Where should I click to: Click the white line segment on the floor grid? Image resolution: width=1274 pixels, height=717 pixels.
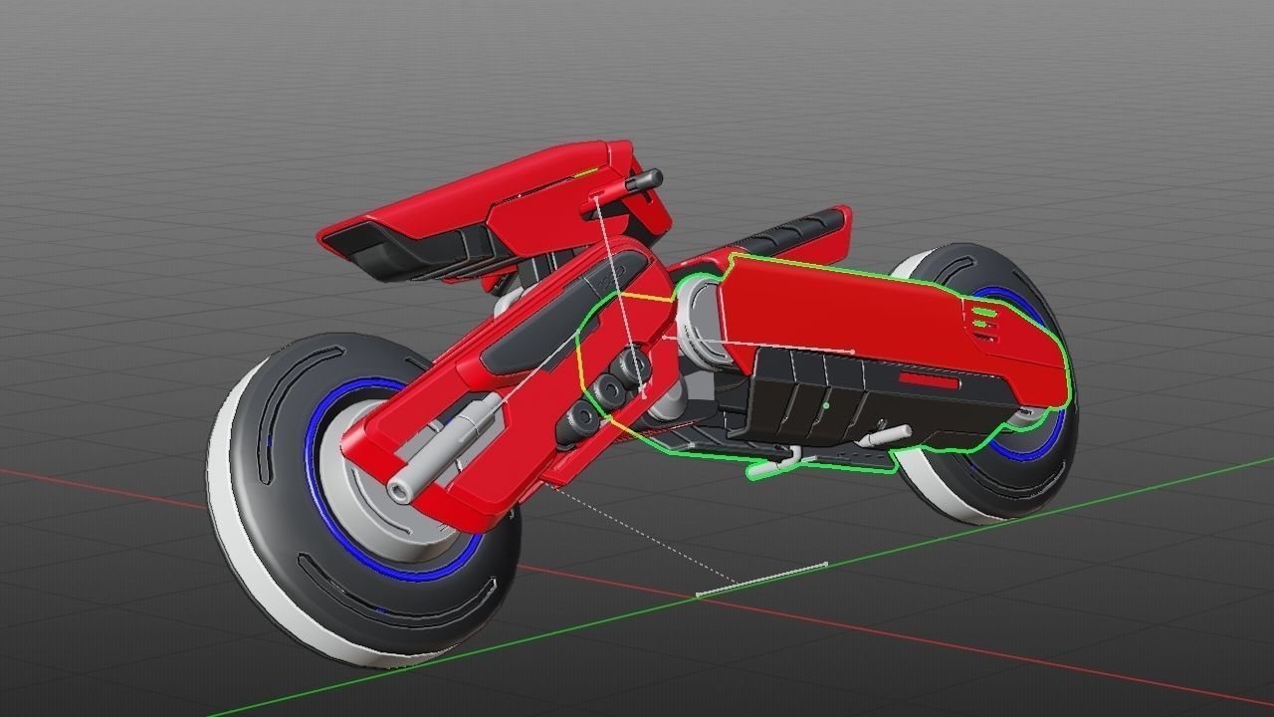click(x=761, y=580)
